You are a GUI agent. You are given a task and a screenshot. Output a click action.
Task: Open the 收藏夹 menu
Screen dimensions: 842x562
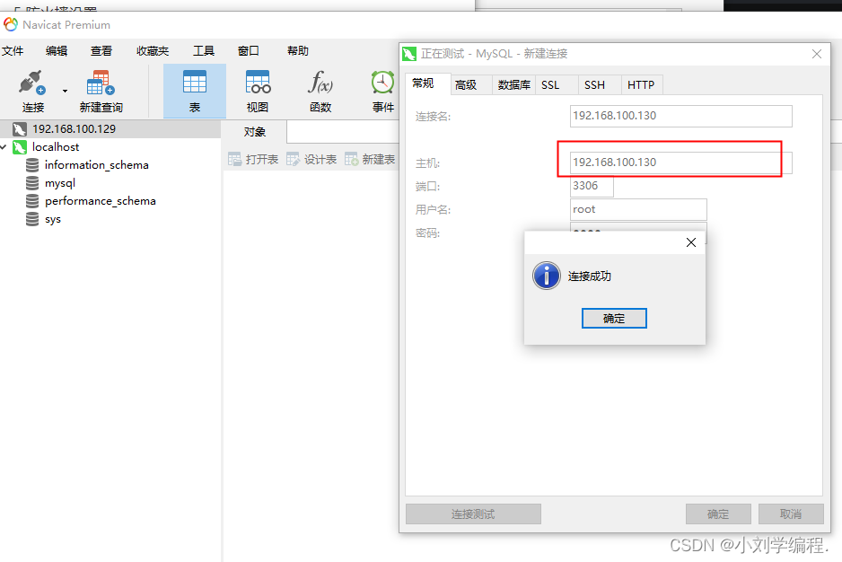[153, 50]
